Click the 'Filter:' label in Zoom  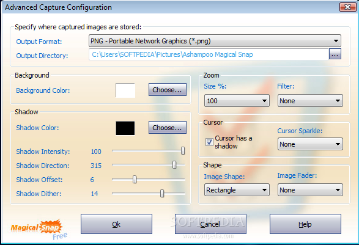[286, 86]
